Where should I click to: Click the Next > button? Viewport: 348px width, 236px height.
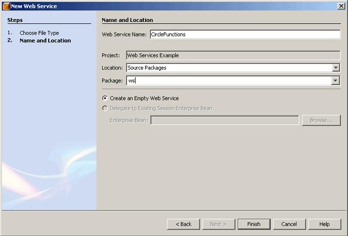[219, 224]
